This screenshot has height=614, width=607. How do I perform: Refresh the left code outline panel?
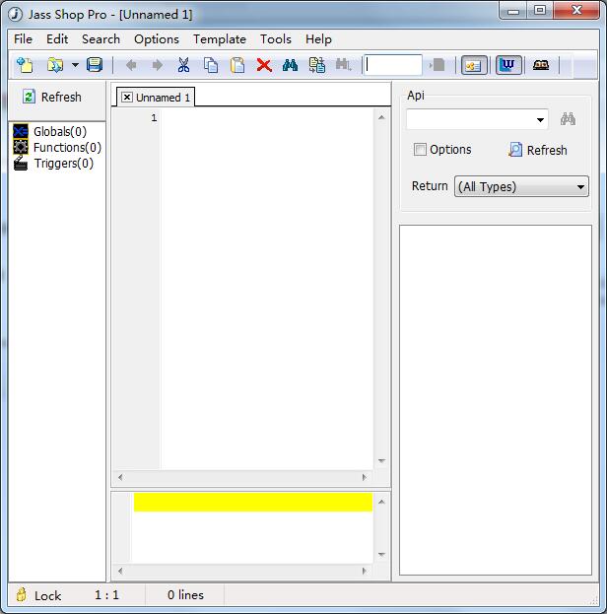[x=52, y=97]
